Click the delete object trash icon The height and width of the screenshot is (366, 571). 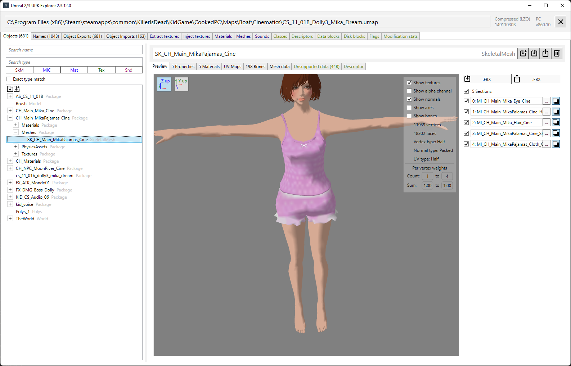coord(557,54)
